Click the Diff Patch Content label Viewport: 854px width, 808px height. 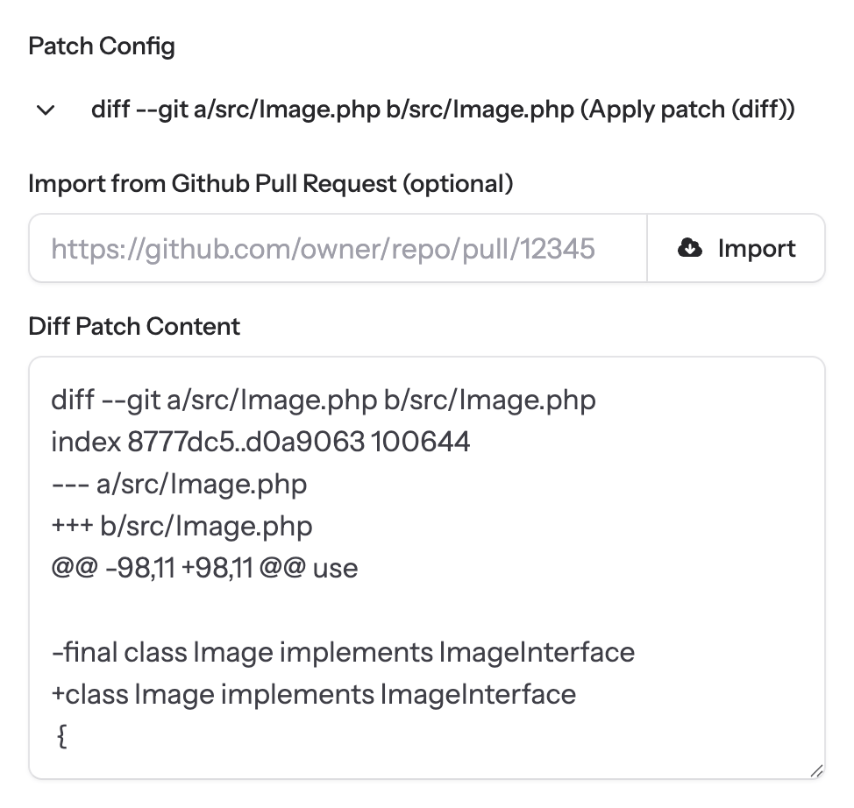tap(134, 327)
